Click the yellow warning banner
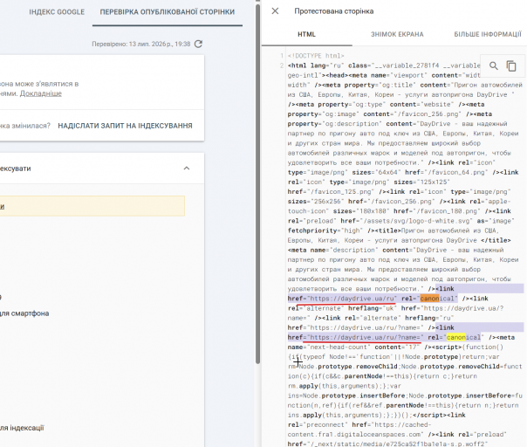 (x=92, y=206)
